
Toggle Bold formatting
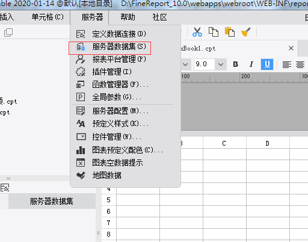click(236, 64)
